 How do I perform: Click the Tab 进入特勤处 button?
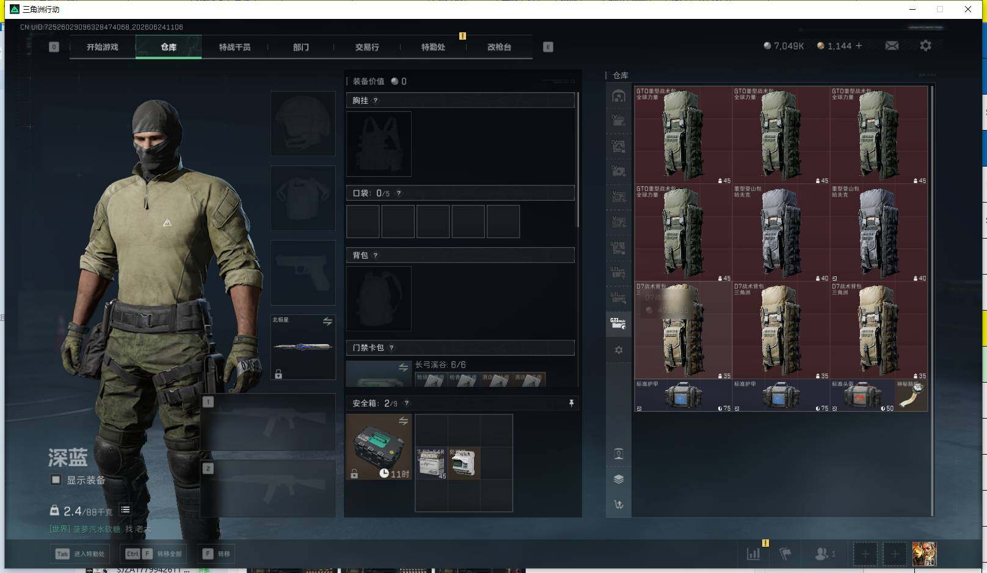[x=80, y=553]
